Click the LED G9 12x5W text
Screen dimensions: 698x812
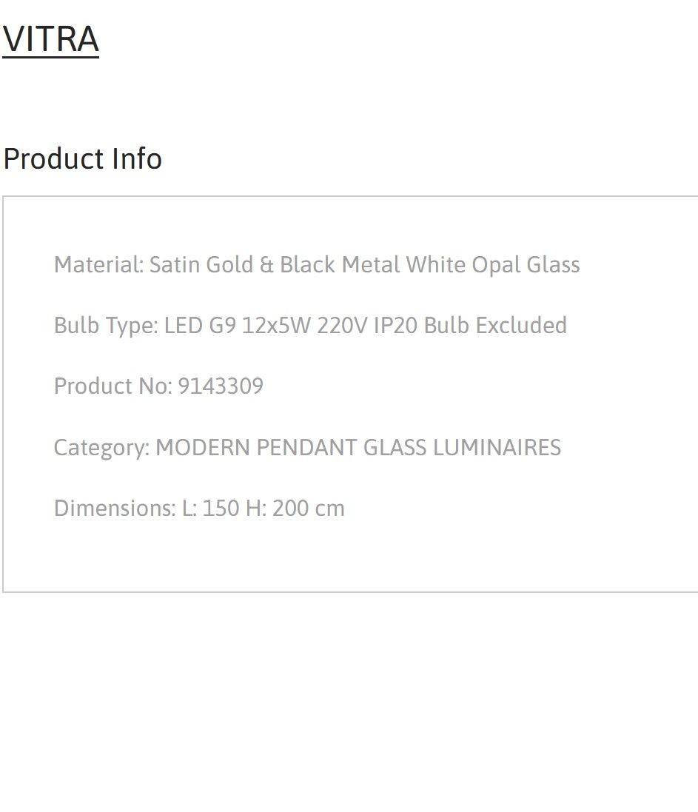pyautogui.click(x=238, y=326)
